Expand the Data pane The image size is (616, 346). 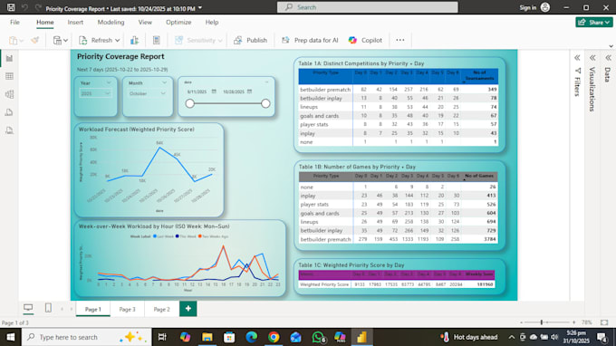click(608, 58)
